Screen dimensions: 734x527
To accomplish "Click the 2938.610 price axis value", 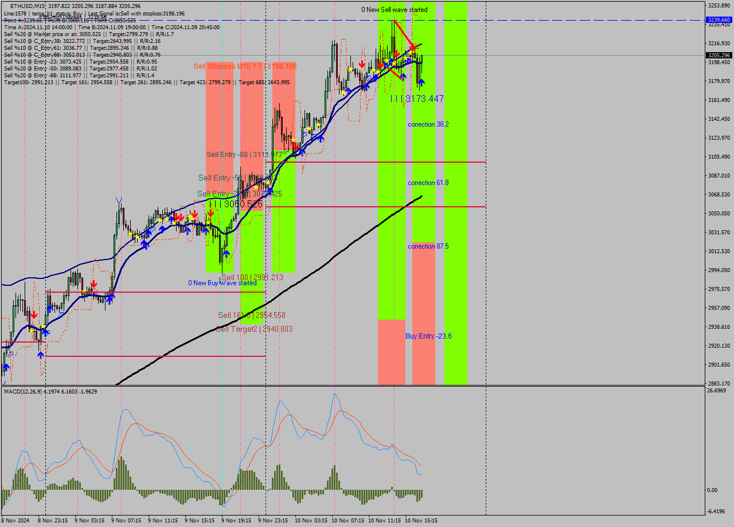I will 719,327.
